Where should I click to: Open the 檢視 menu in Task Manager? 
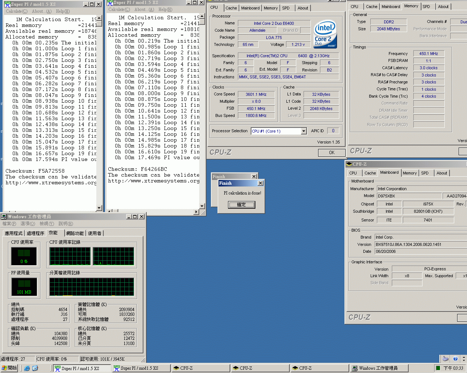[x=47, y=224]
